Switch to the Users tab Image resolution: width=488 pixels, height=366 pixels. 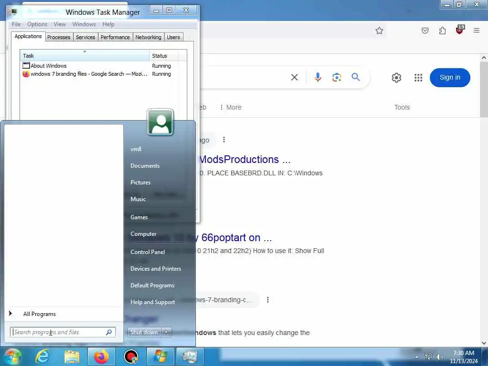[x=173, y=37]
